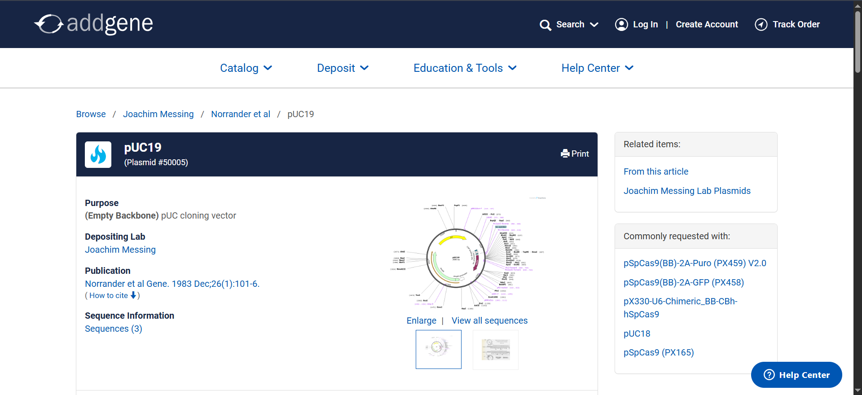Open Joachim Messing Lab Plasmids link
862x395 pixels.
[x=687, y=191]
